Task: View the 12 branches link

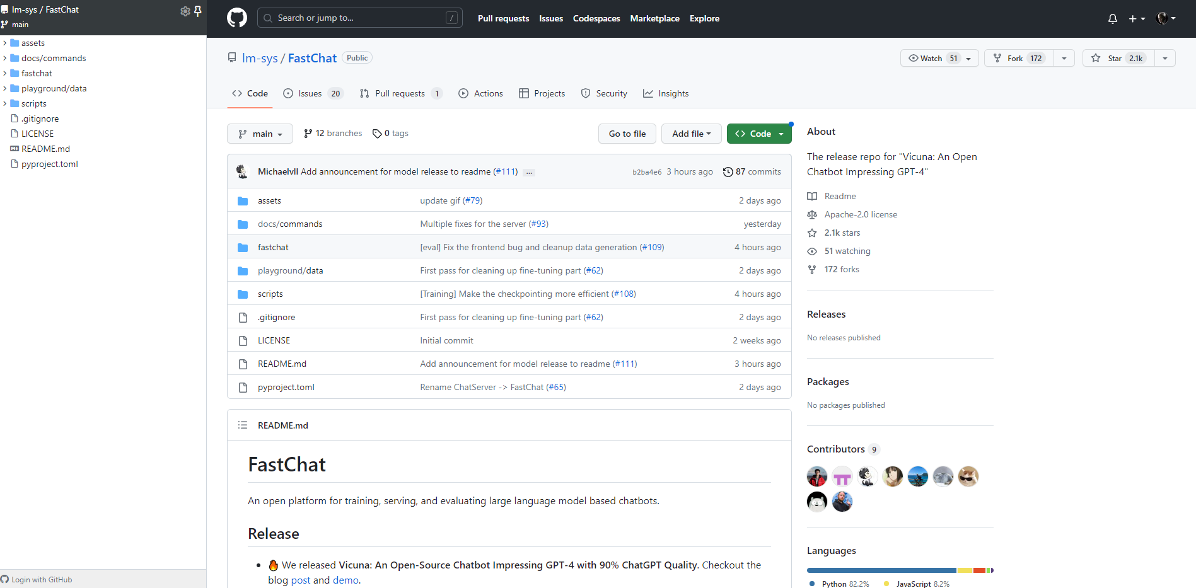Action: [333, 134]
